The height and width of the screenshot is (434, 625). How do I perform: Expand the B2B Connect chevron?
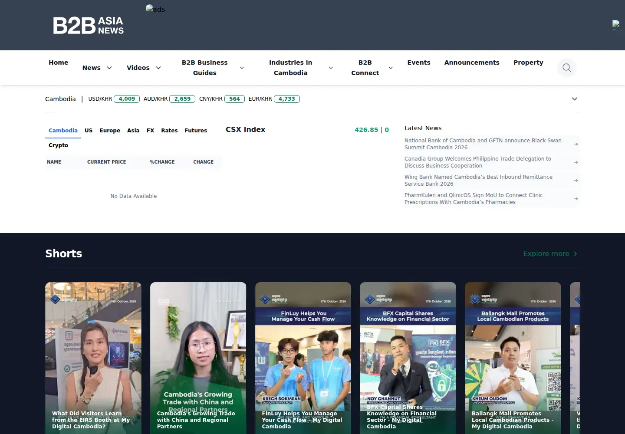pos(391,68)
